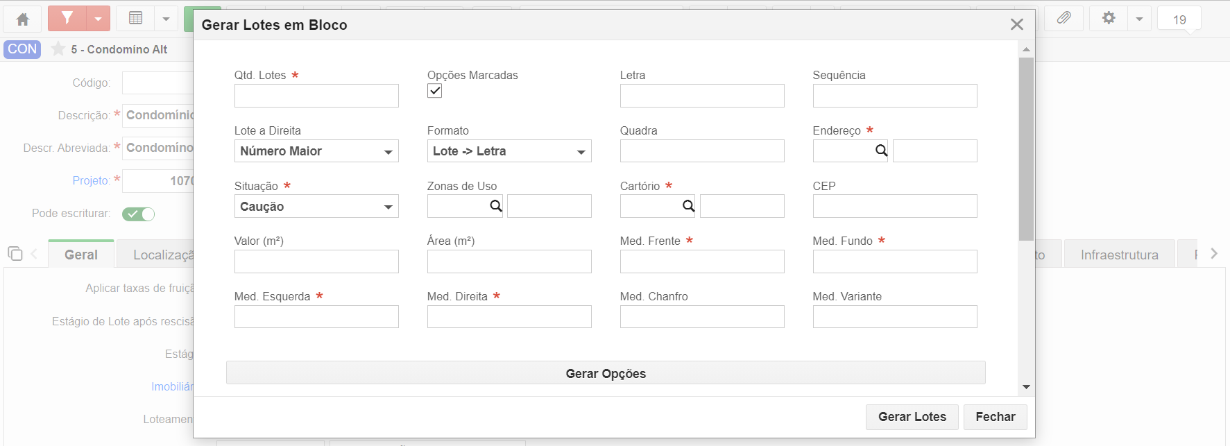Open the Infraestrutura tab
Viewport: 1230px width, 446px height.
click(x=1119, y=255)
